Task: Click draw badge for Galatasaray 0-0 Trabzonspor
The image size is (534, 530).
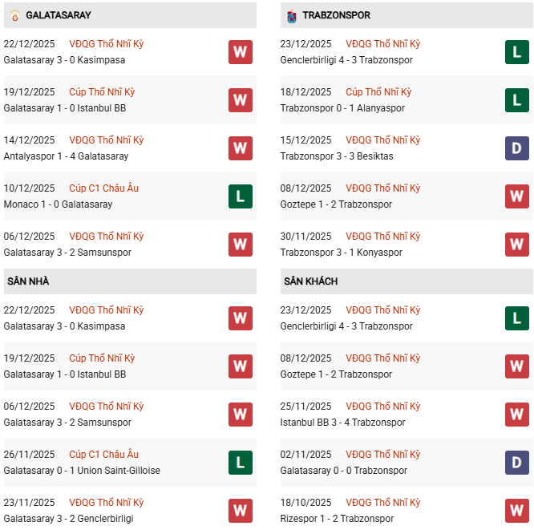Action: (x=517, y=463)
